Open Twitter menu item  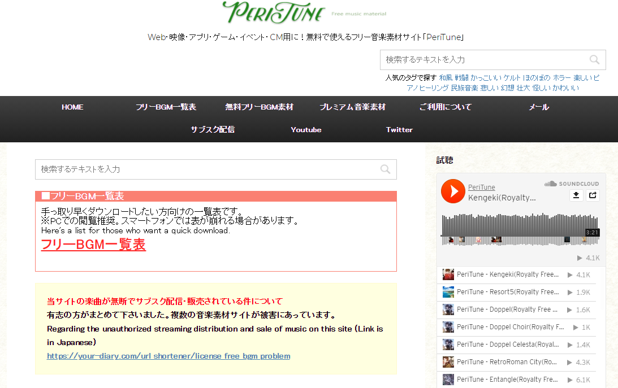click(x=399, y=129)
